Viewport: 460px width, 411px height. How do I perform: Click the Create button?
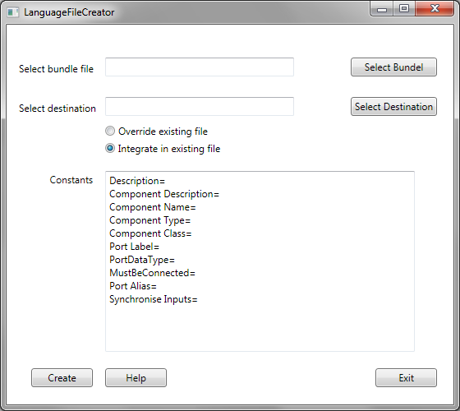click(x=62, y=378)
